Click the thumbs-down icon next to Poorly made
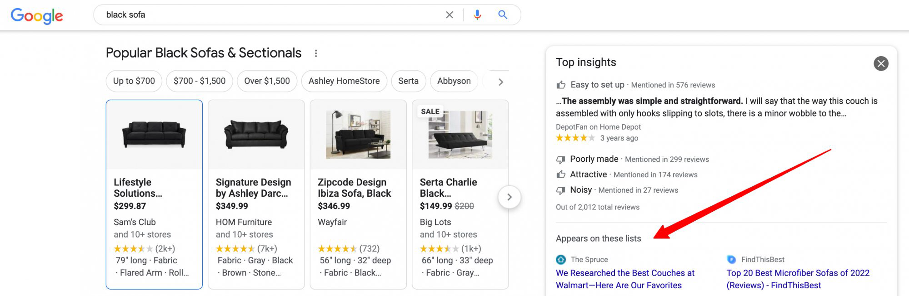Image resolution: width=909 pixels, height=296 pixels. (561, 160)
